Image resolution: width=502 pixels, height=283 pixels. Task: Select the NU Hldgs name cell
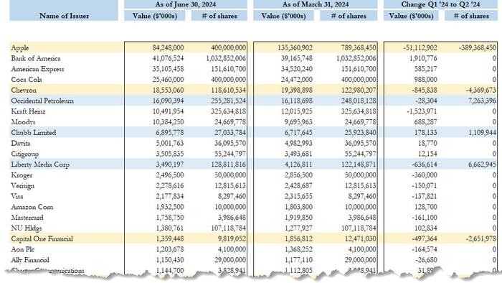(27, 228)
